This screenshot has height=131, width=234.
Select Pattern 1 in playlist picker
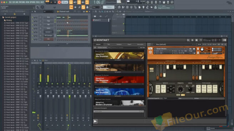pyautogui.click(x=100, y=20)
